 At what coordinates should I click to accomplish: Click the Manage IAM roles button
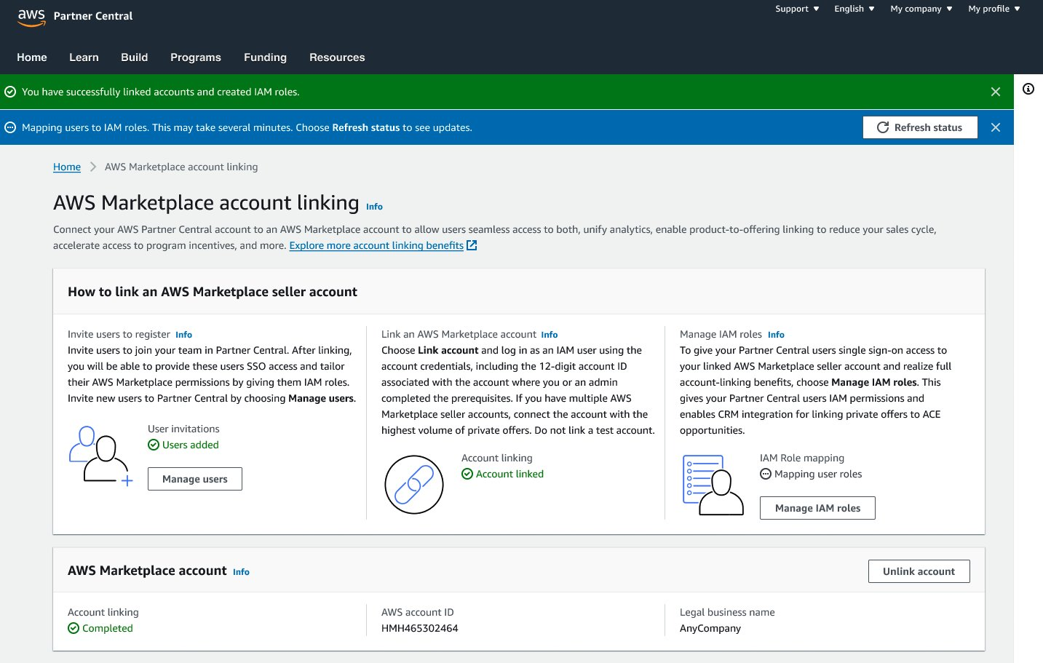(x=817, y=508)
